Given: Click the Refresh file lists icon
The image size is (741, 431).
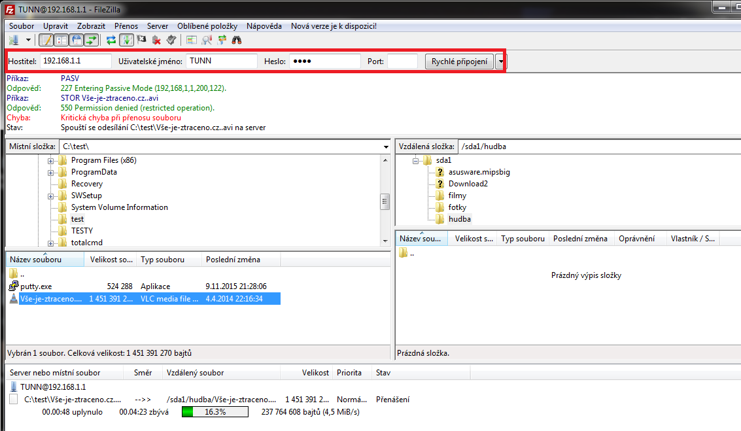Looking at the screenshot, I should coord(111,41).
